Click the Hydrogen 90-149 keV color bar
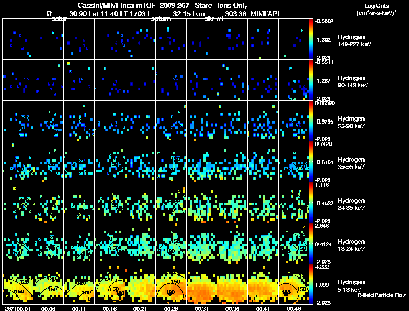Viewport: 409px width, 311px height. [x=311, y=80]
